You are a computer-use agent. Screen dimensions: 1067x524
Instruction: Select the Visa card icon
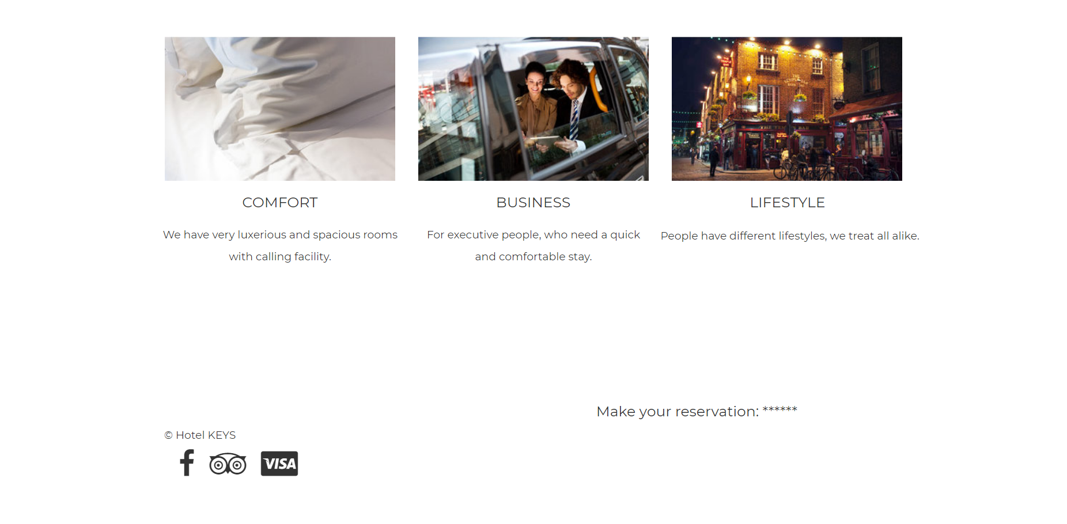coord(279,464)
